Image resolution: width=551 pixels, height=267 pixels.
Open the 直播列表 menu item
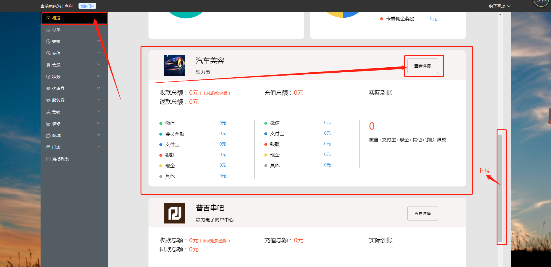74,159
